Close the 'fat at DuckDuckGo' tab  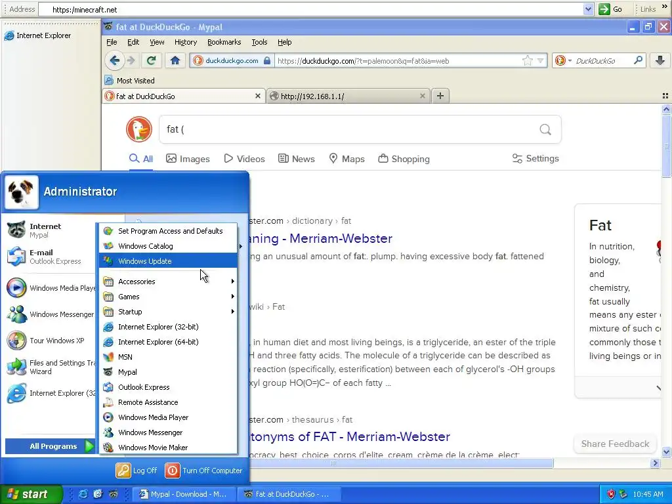point(257,96)
